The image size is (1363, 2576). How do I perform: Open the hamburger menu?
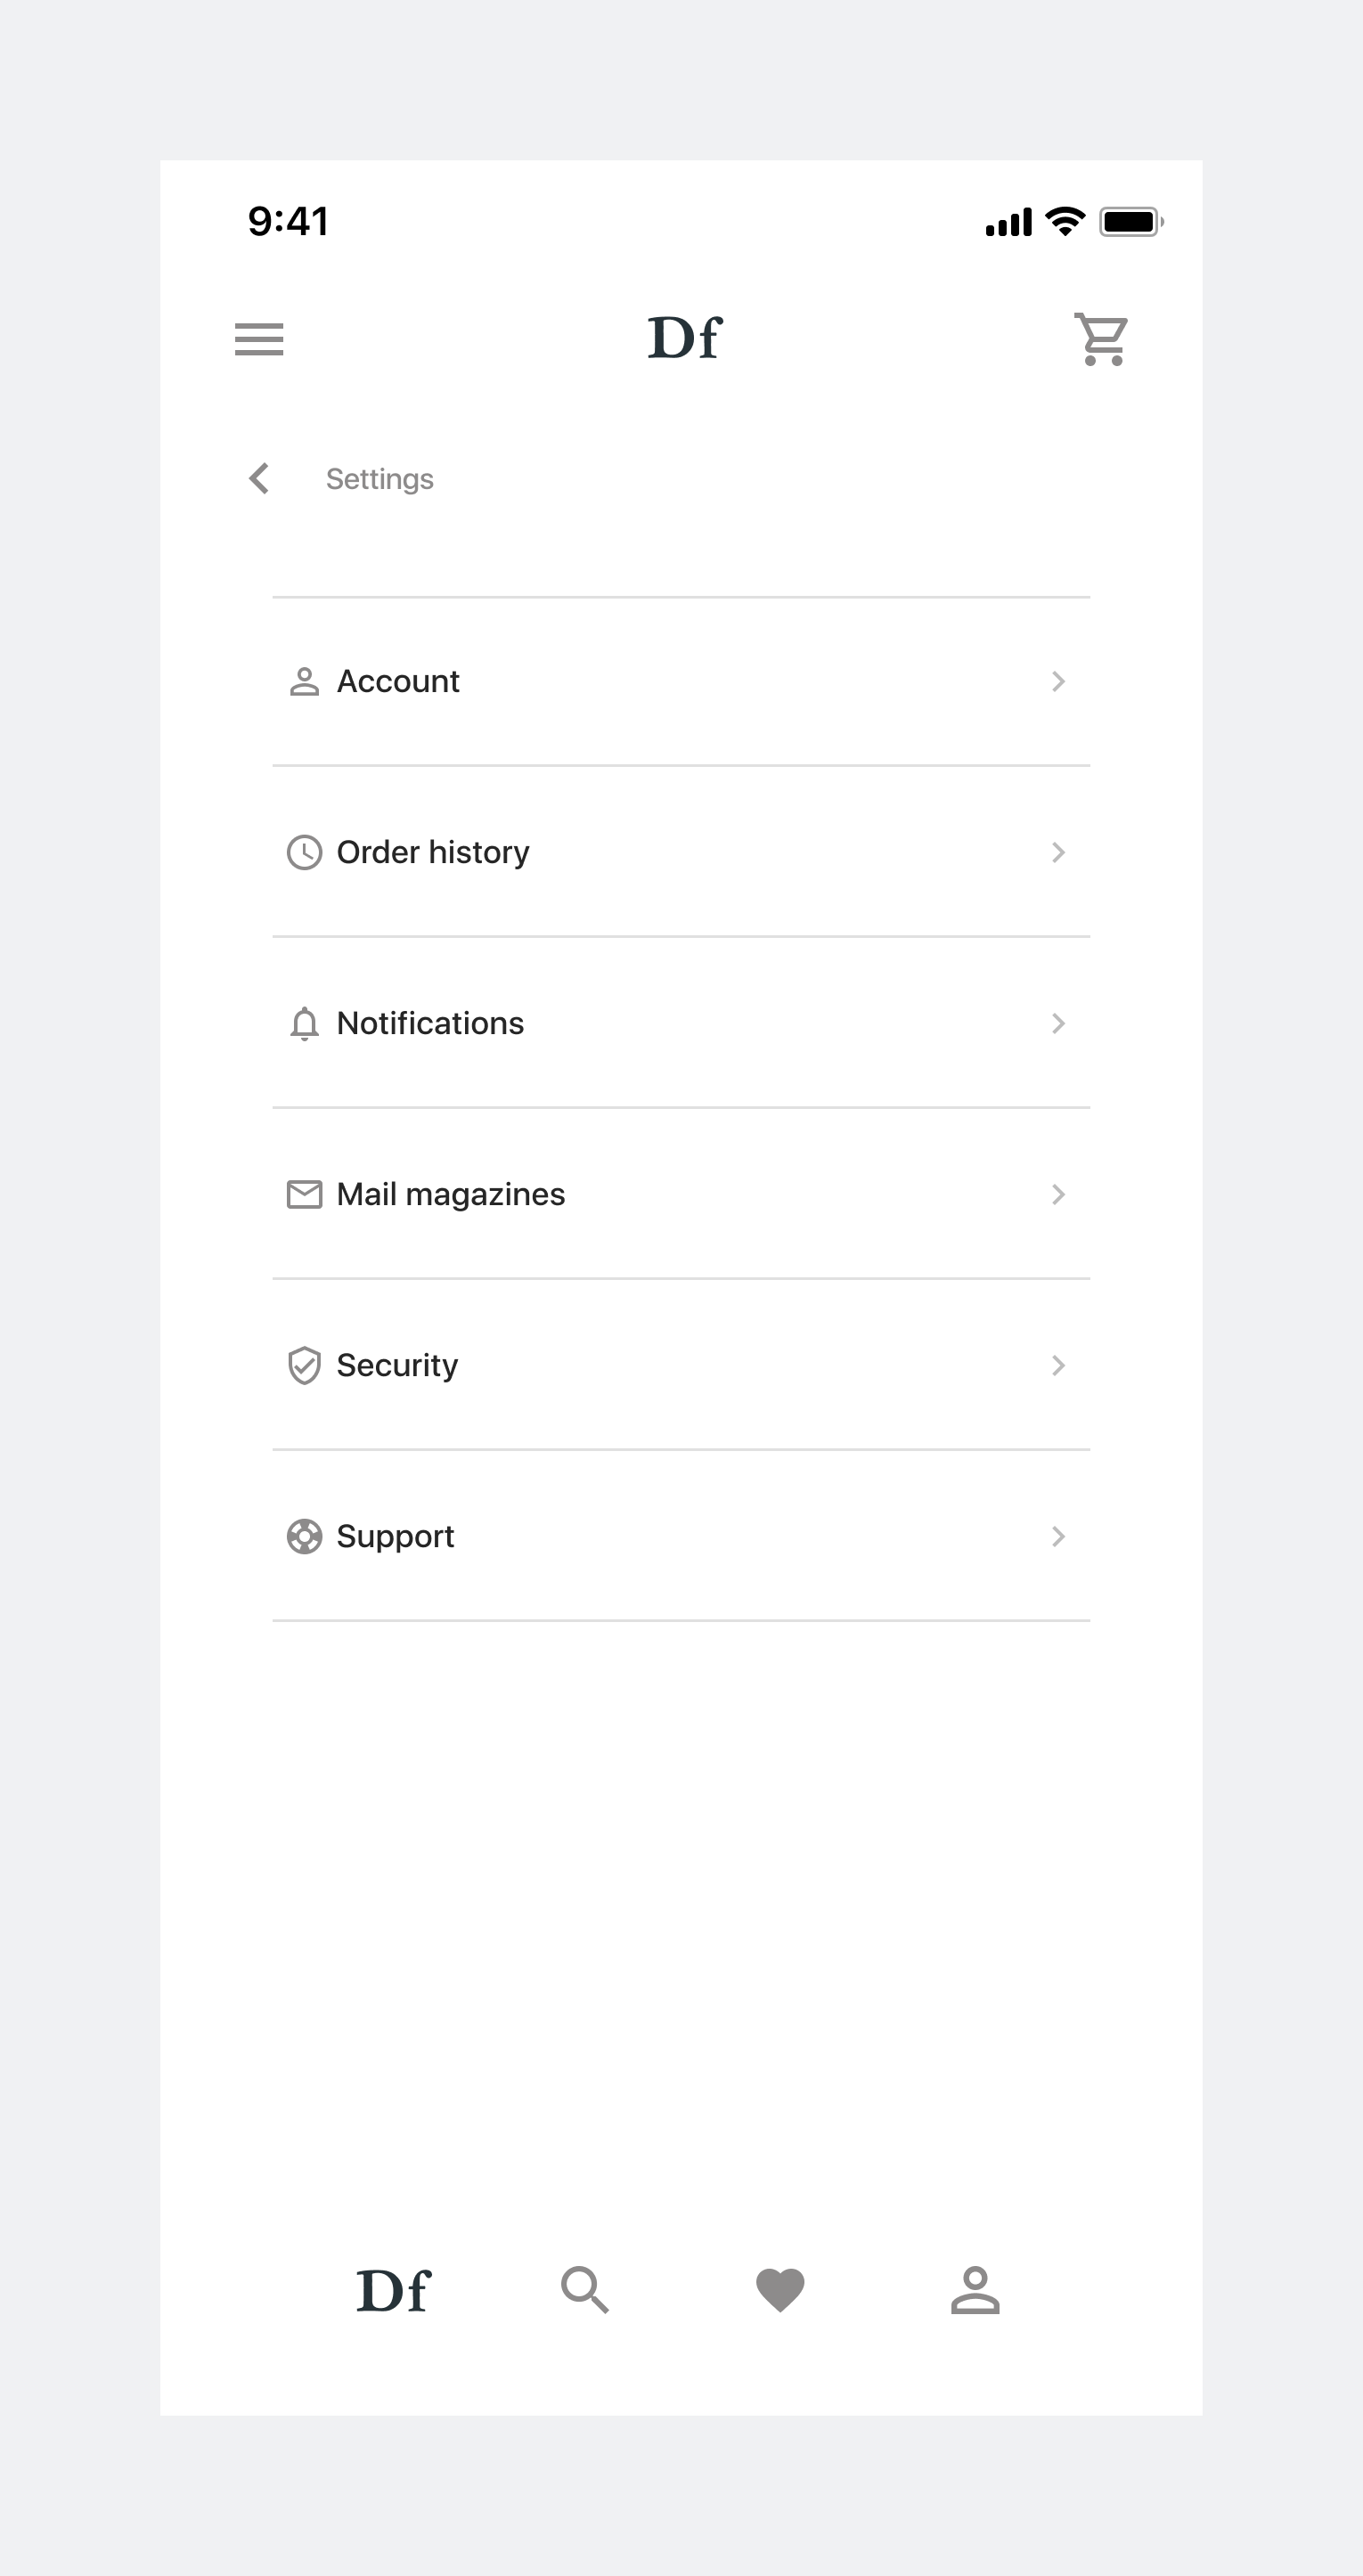tap(259, 339)
